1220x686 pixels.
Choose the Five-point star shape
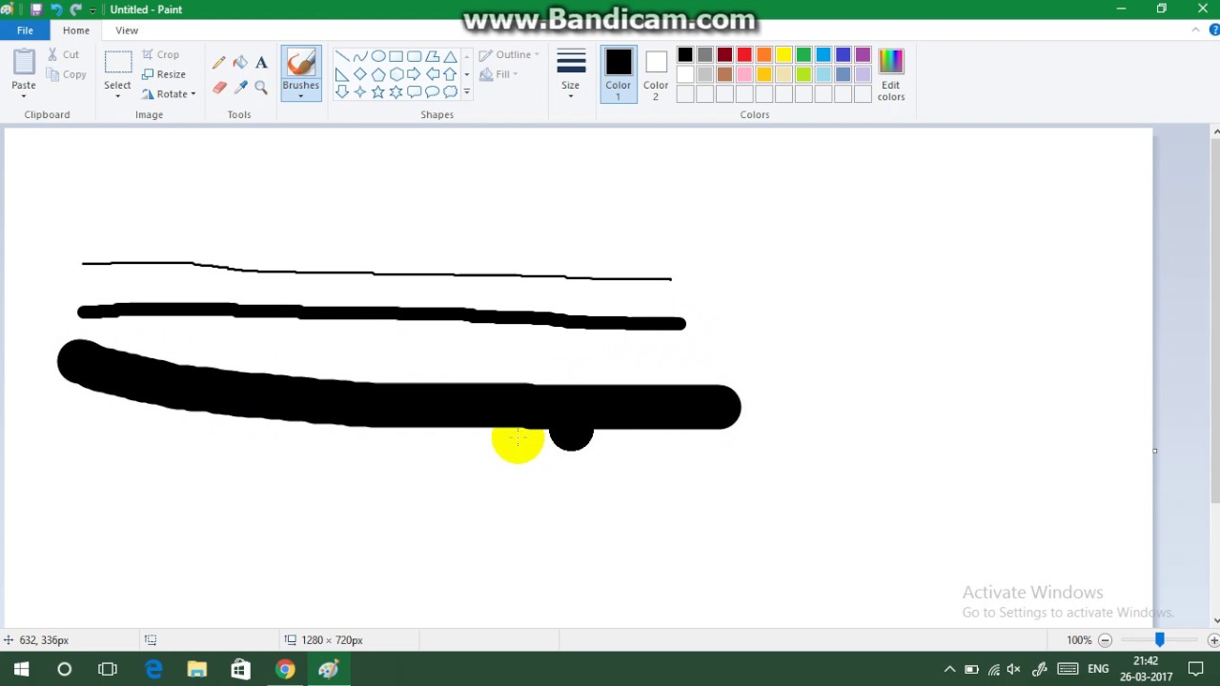coord(378,92)
